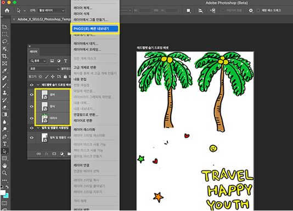The image size is (293, 211).
Task: Select the Gradient tool
Action: point(5,115)
